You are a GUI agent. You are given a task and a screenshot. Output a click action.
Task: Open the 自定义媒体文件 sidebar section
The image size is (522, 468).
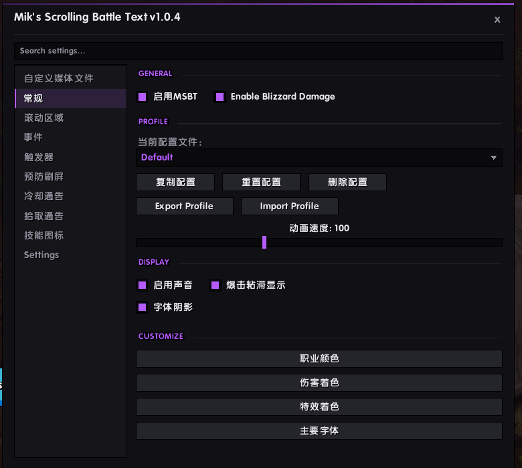70,78
